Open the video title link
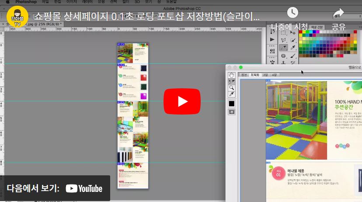Viewport: 362px width, 202px height. coord(147,16)
